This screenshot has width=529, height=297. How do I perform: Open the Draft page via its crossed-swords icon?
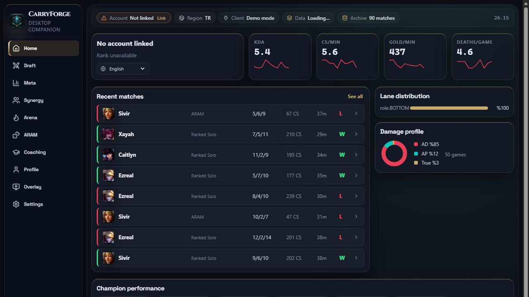16,66
